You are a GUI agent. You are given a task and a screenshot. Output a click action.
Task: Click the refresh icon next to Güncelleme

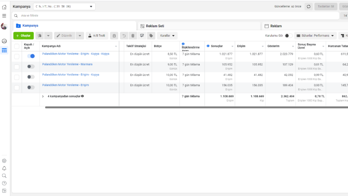[309, 7]
